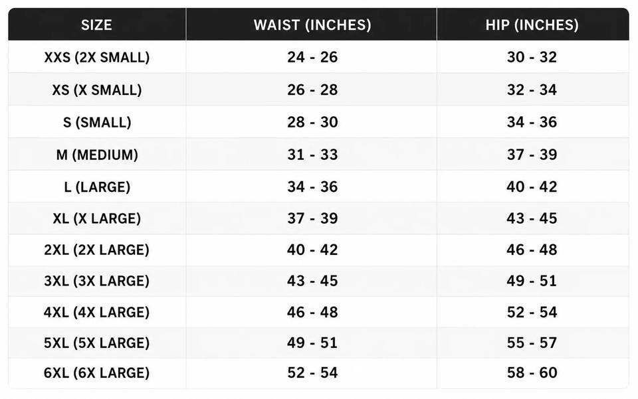Choose the M (MEDIUM) size cell
This screenshot has height=399, width=638.
pos(97,155)
